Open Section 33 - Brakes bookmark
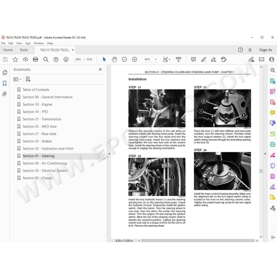The width and height of the screenshot is (277, 277). pyautogui.click(x=37, y=141)
